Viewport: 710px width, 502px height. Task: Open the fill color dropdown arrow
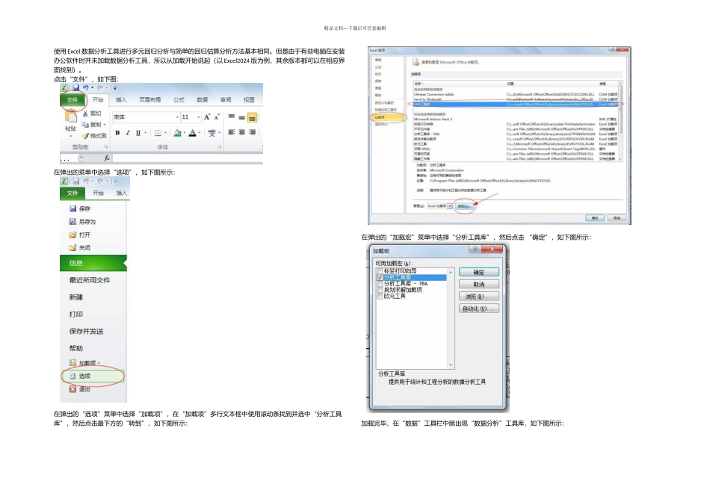(x=185, y=133)
